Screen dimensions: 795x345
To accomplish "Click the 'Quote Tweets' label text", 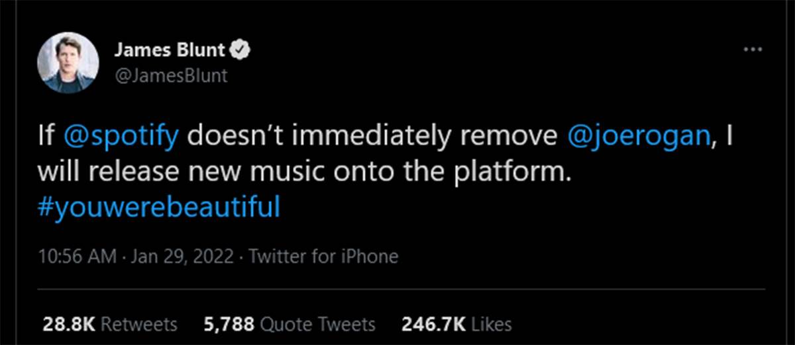I will [317, 324].
